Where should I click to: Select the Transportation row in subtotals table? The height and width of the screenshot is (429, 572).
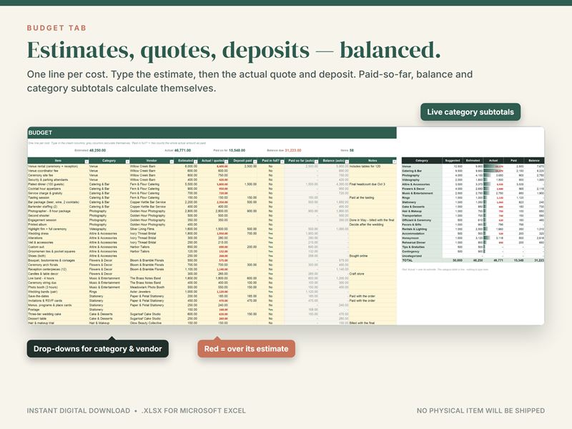[473, 216]
